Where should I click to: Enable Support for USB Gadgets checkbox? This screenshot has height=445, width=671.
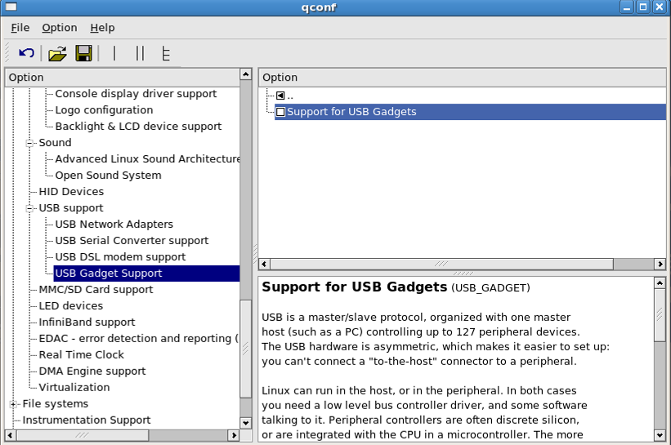pyautogui.click(x=280, y=112)
